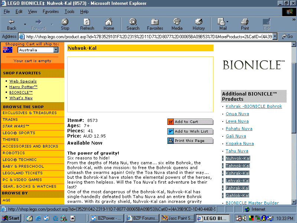Launch Internet Explorer quick launch icon
Screen dimensions: 297x223
point(38,218)
